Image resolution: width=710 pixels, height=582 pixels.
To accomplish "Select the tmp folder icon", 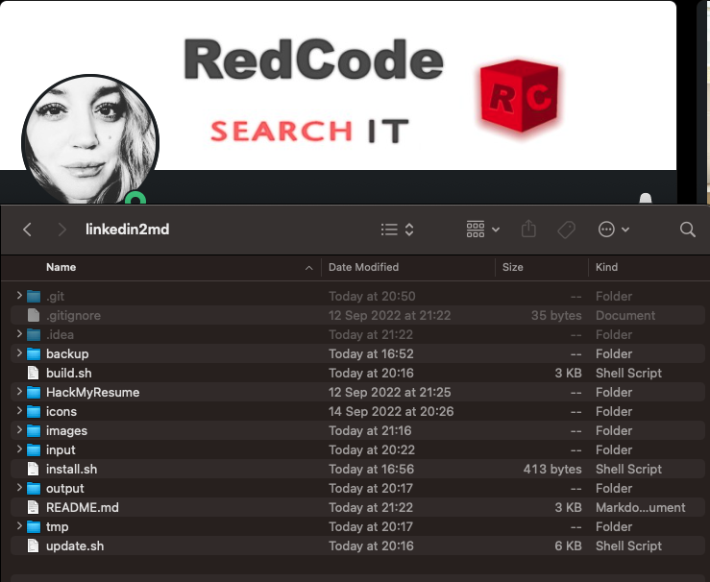I will pyautogui.click(x=34, y=527).
